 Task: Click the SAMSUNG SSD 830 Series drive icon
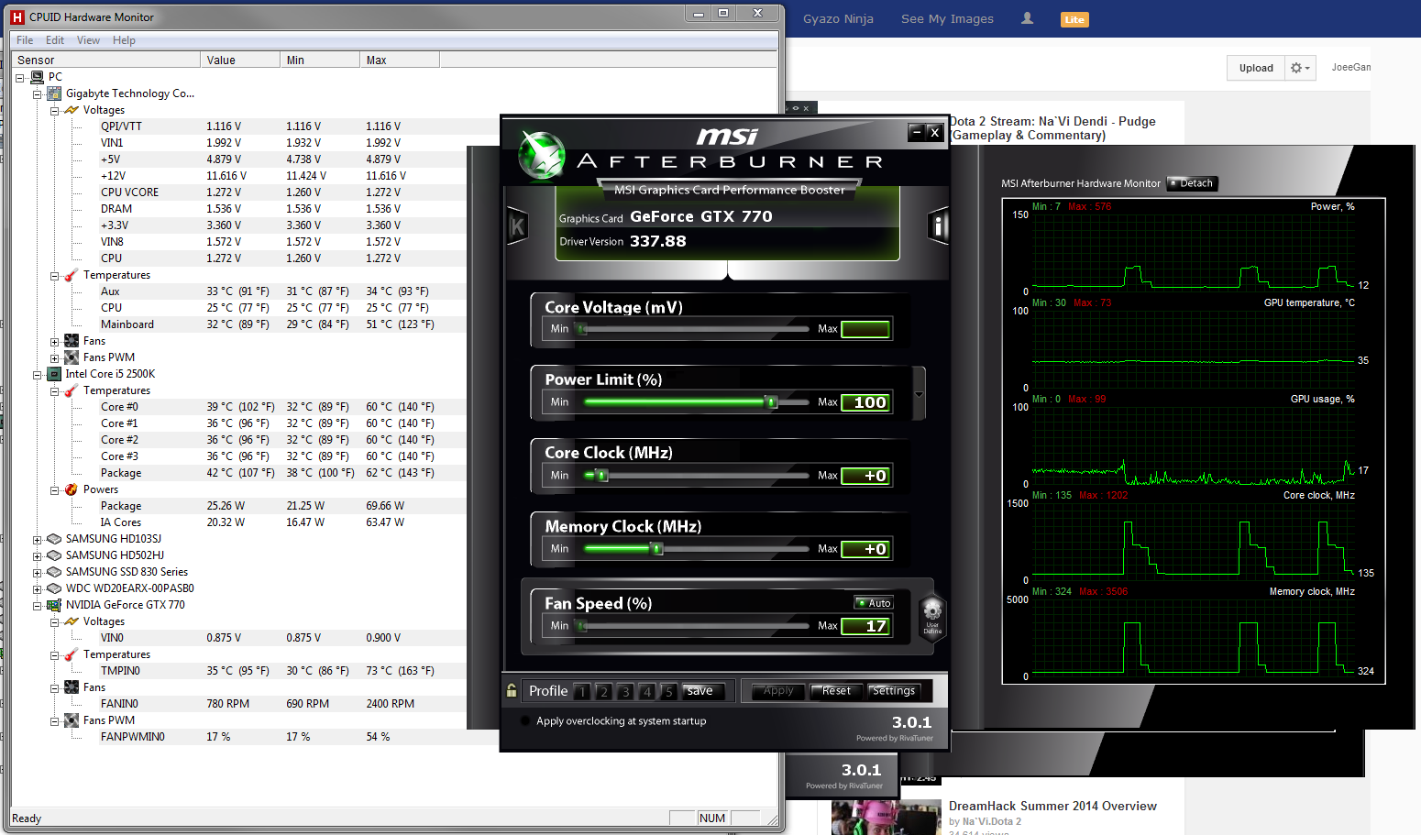[54, 572]
